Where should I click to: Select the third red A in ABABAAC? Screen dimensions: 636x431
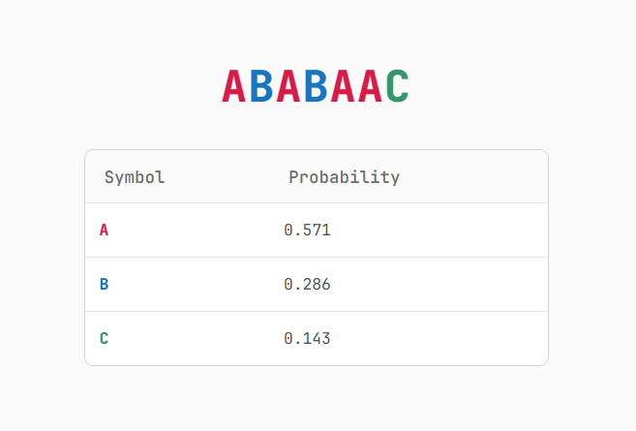pyautogui.click(x=343, y=86)
